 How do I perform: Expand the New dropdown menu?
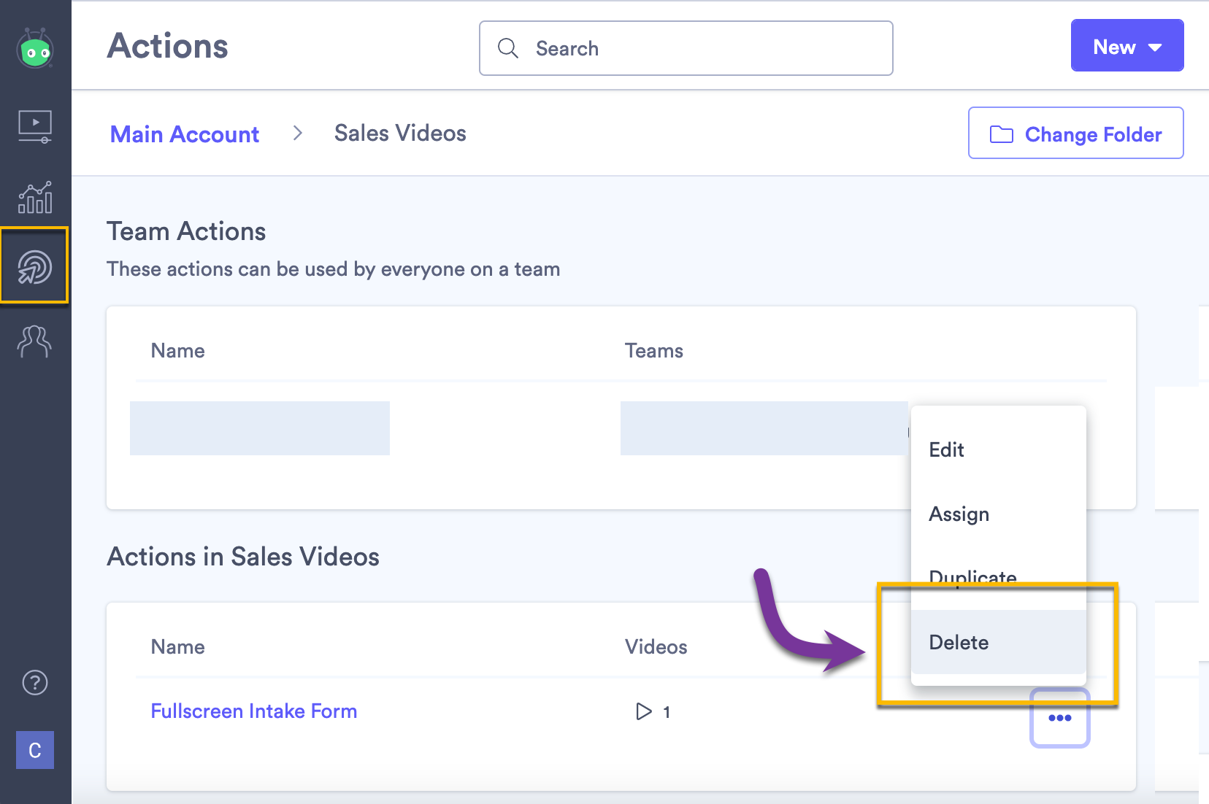point(1126,46)
